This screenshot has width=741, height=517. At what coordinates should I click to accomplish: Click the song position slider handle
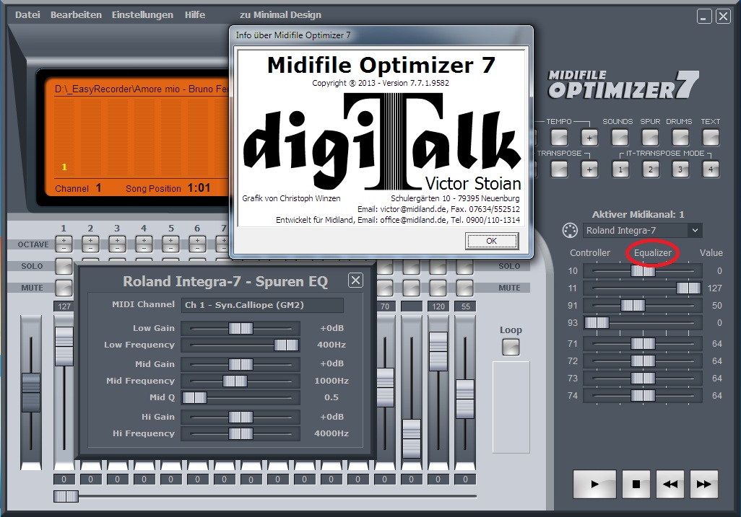coord(66,496)
